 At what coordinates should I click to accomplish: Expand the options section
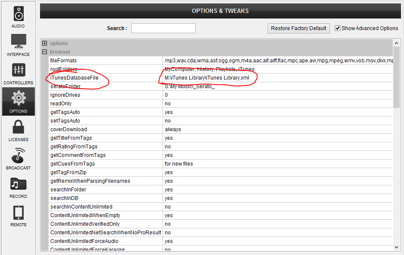click(44, 43)
